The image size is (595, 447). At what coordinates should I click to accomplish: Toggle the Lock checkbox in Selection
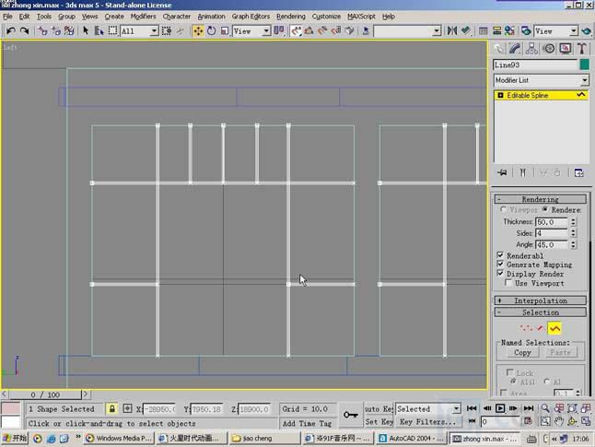(510, 372)
